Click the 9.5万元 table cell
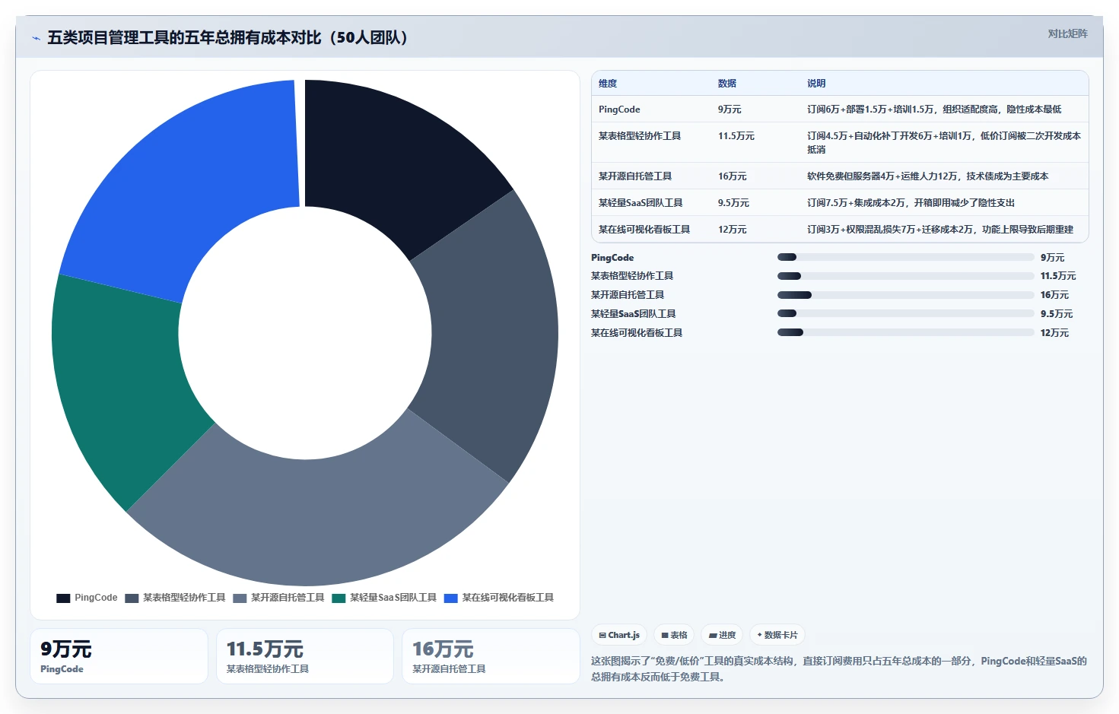This screenshot has height=714, width=1119. 733,203
